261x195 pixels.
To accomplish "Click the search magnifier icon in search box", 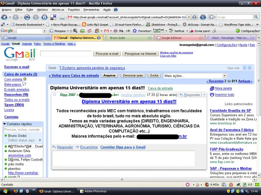I will coord(256,17).
